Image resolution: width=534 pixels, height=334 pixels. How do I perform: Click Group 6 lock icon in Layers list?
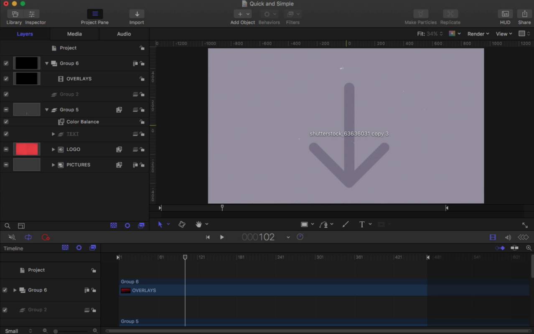(142, 63)
